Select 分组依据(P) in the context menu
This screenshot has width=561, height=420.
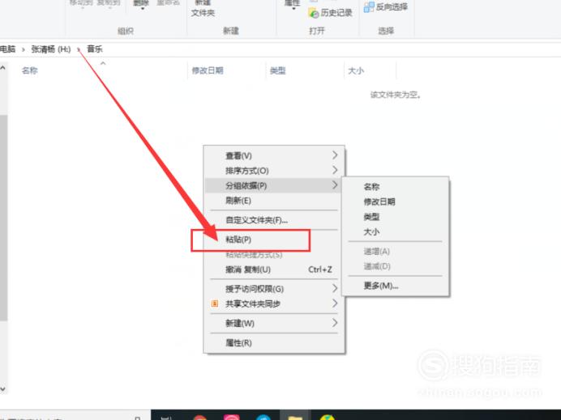[x=274, y=185]
